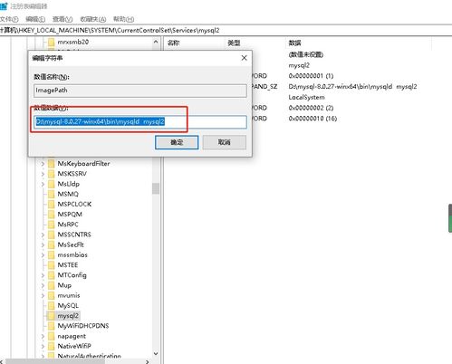Expand the NativeWifiP tree node
Image resolution: width=452 pixels, height=364 pixels.
point(43,346)
